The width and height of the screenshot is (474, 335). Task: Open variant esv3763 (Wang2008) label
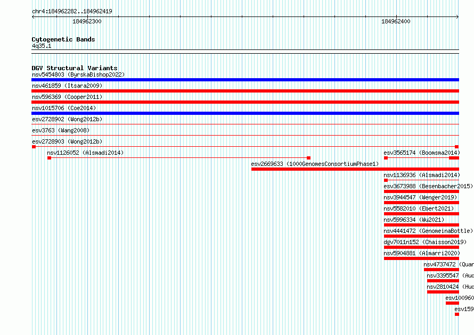pyautogui.click(x=61, y=130)
